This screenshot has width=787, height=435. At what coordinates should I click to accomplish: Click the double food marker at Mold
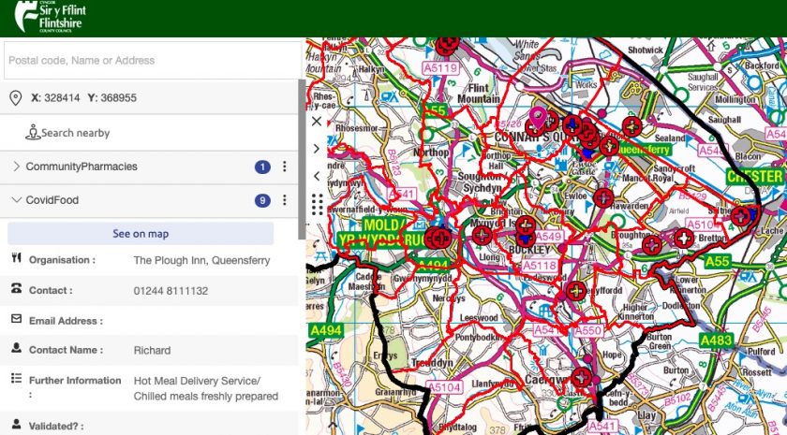point(438,238)
